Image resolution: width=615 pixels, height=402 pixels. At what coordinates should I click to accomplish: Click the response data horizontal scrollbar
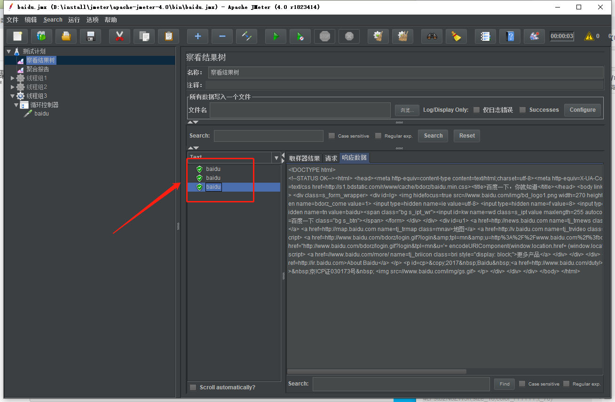[x=377, y=371]
